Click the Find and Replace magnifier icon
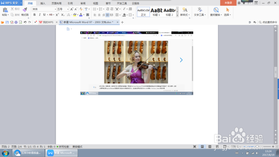 click(216, 10)
